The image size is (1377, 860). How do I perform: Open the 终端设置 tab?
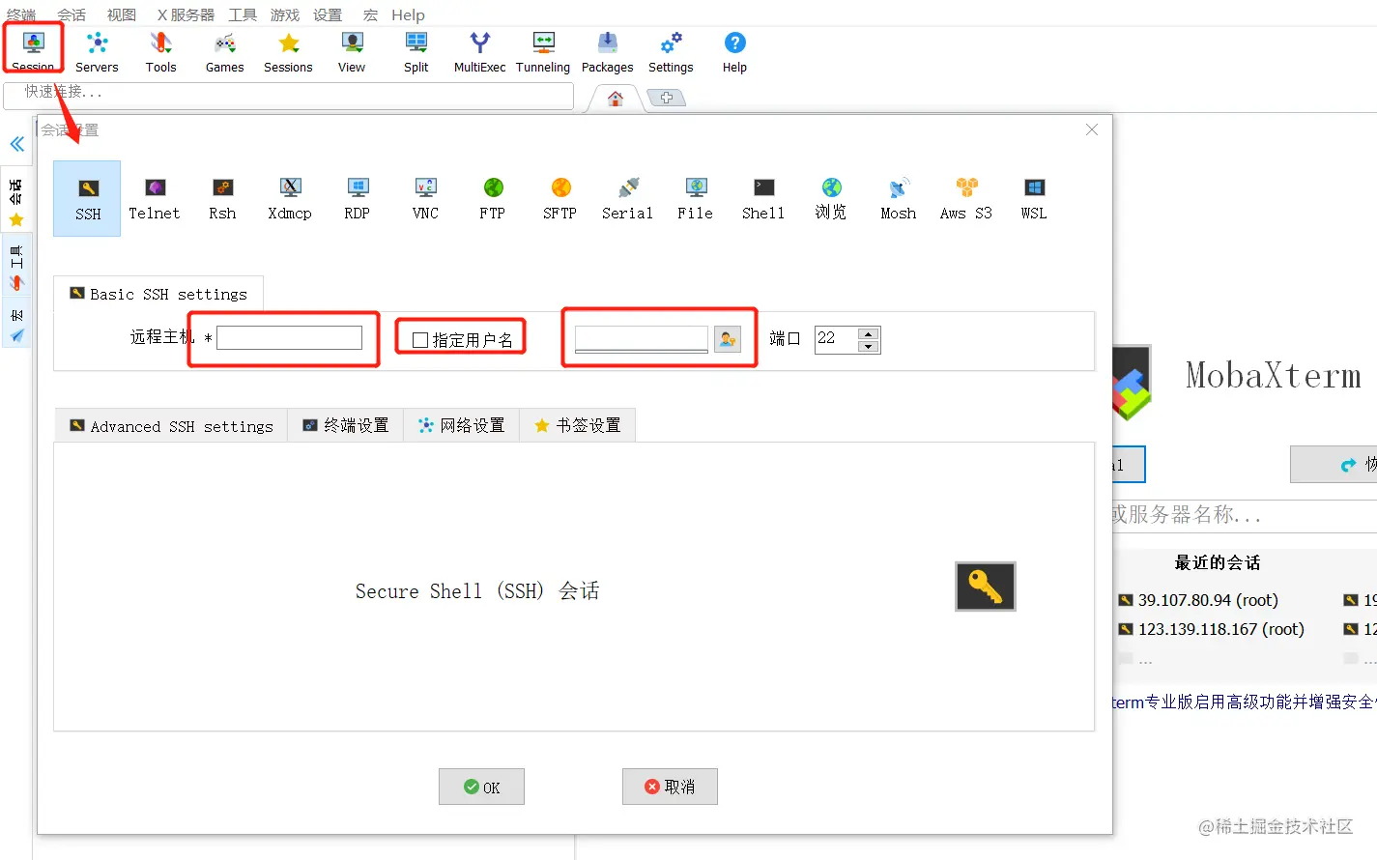(346, 426)
